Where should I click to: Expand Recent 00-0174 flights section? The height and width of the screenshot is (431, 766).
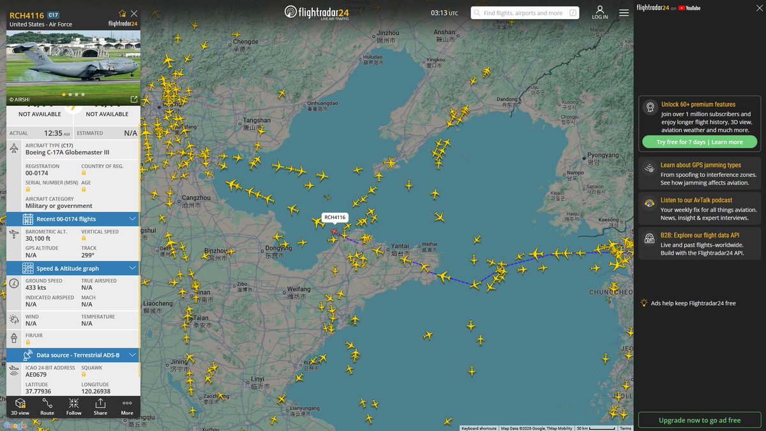[73, 219]
